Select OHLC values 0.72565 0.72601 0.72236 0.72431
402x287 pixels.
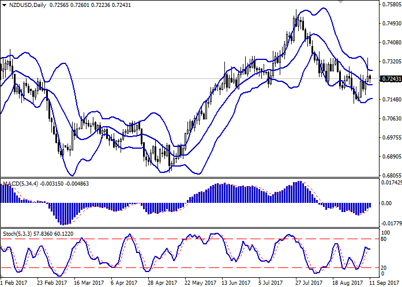click(90, 5)
